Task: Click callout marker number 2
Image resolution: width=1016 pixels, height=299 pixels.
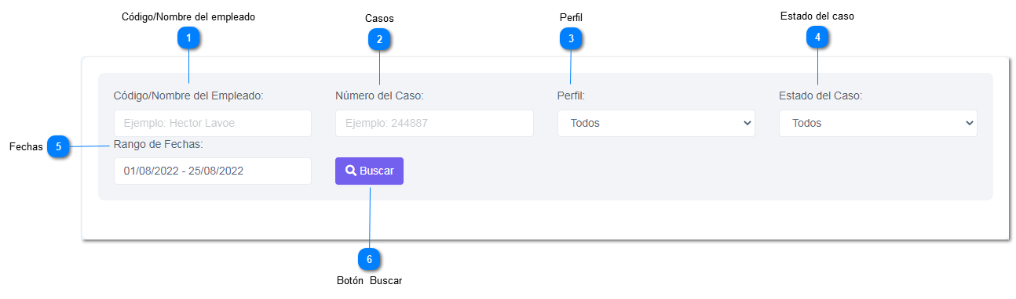Action: point(379,38)
